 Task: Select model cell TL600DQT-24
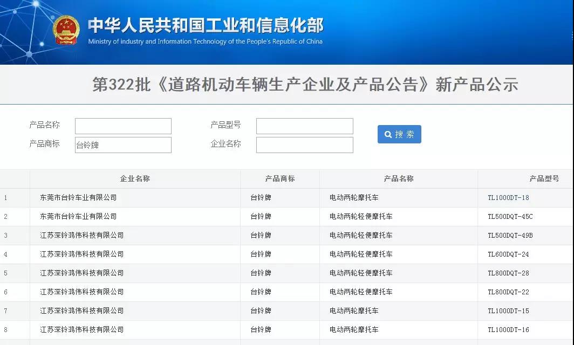pyautogui.click(x=508, y=254)
